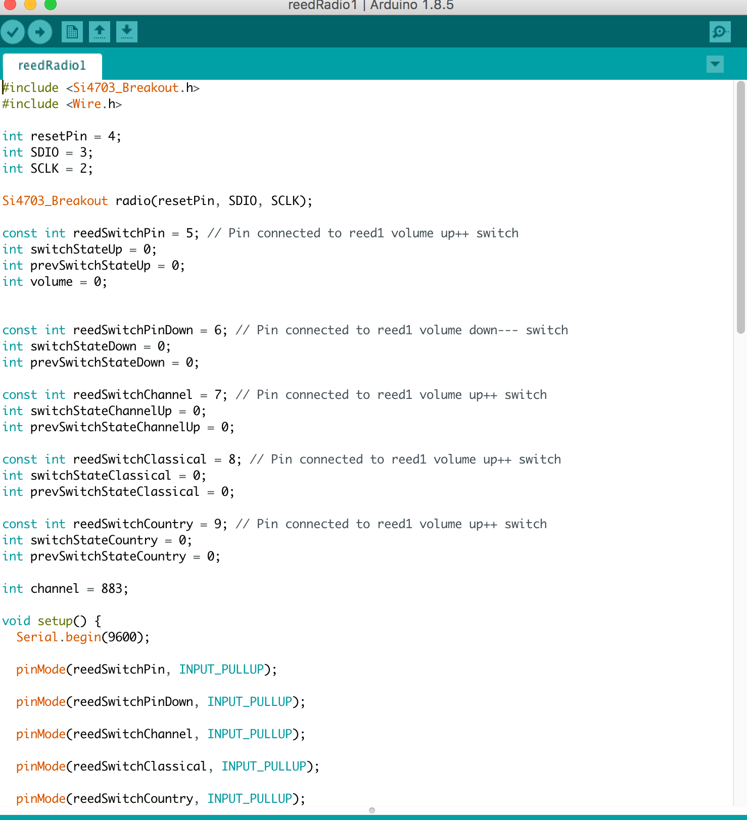The height and width of the screenshot is (820, 747).
Task: Click the Verify sketch checkmark button
Action: click(13, 32)
